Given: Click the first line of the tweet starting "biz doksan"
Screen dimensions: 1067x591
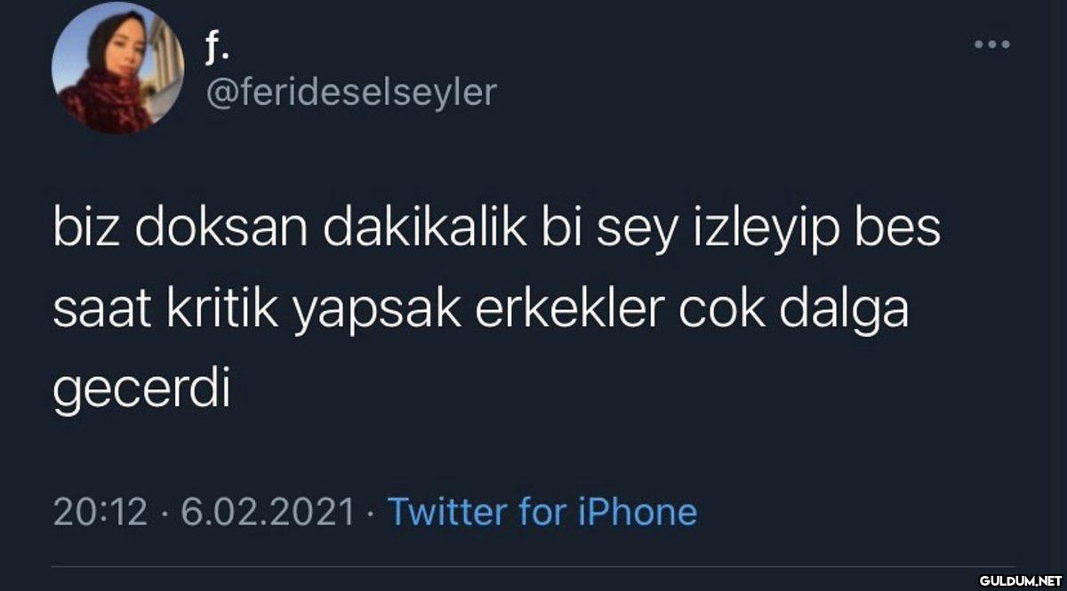Looking at the screenshot, I should [496, 232].
